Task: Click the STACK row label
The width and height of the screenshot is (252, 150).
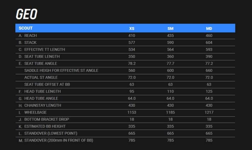Action: (30, 42)
